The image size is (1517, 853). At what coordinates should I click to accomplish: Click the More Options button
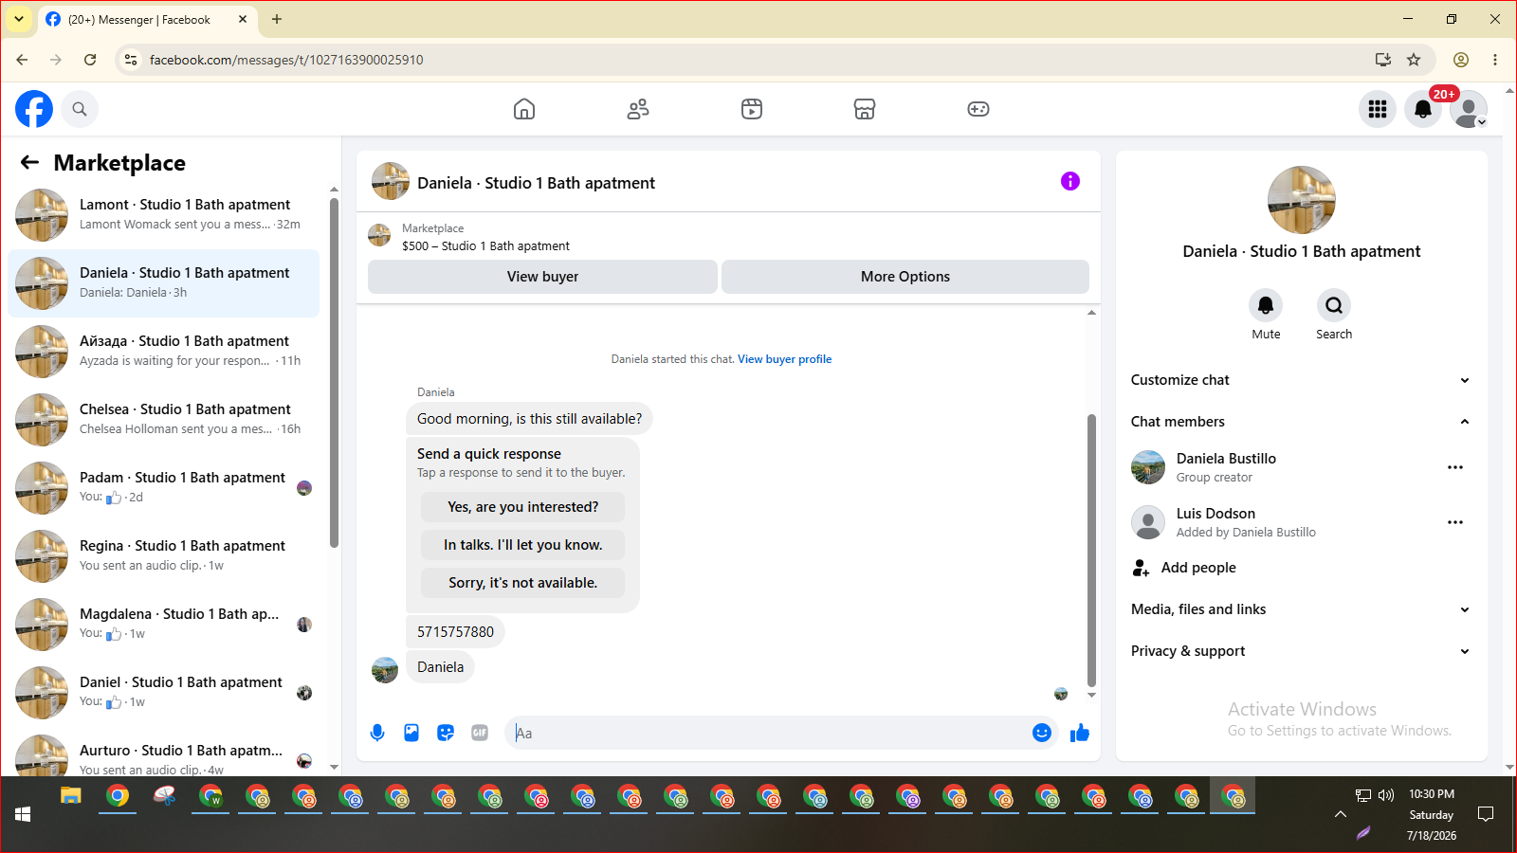(905, 277)
